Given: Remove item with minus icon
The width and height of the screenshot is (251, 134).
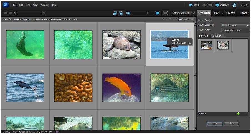Looking at the screenshot, I should click(245, 113).
